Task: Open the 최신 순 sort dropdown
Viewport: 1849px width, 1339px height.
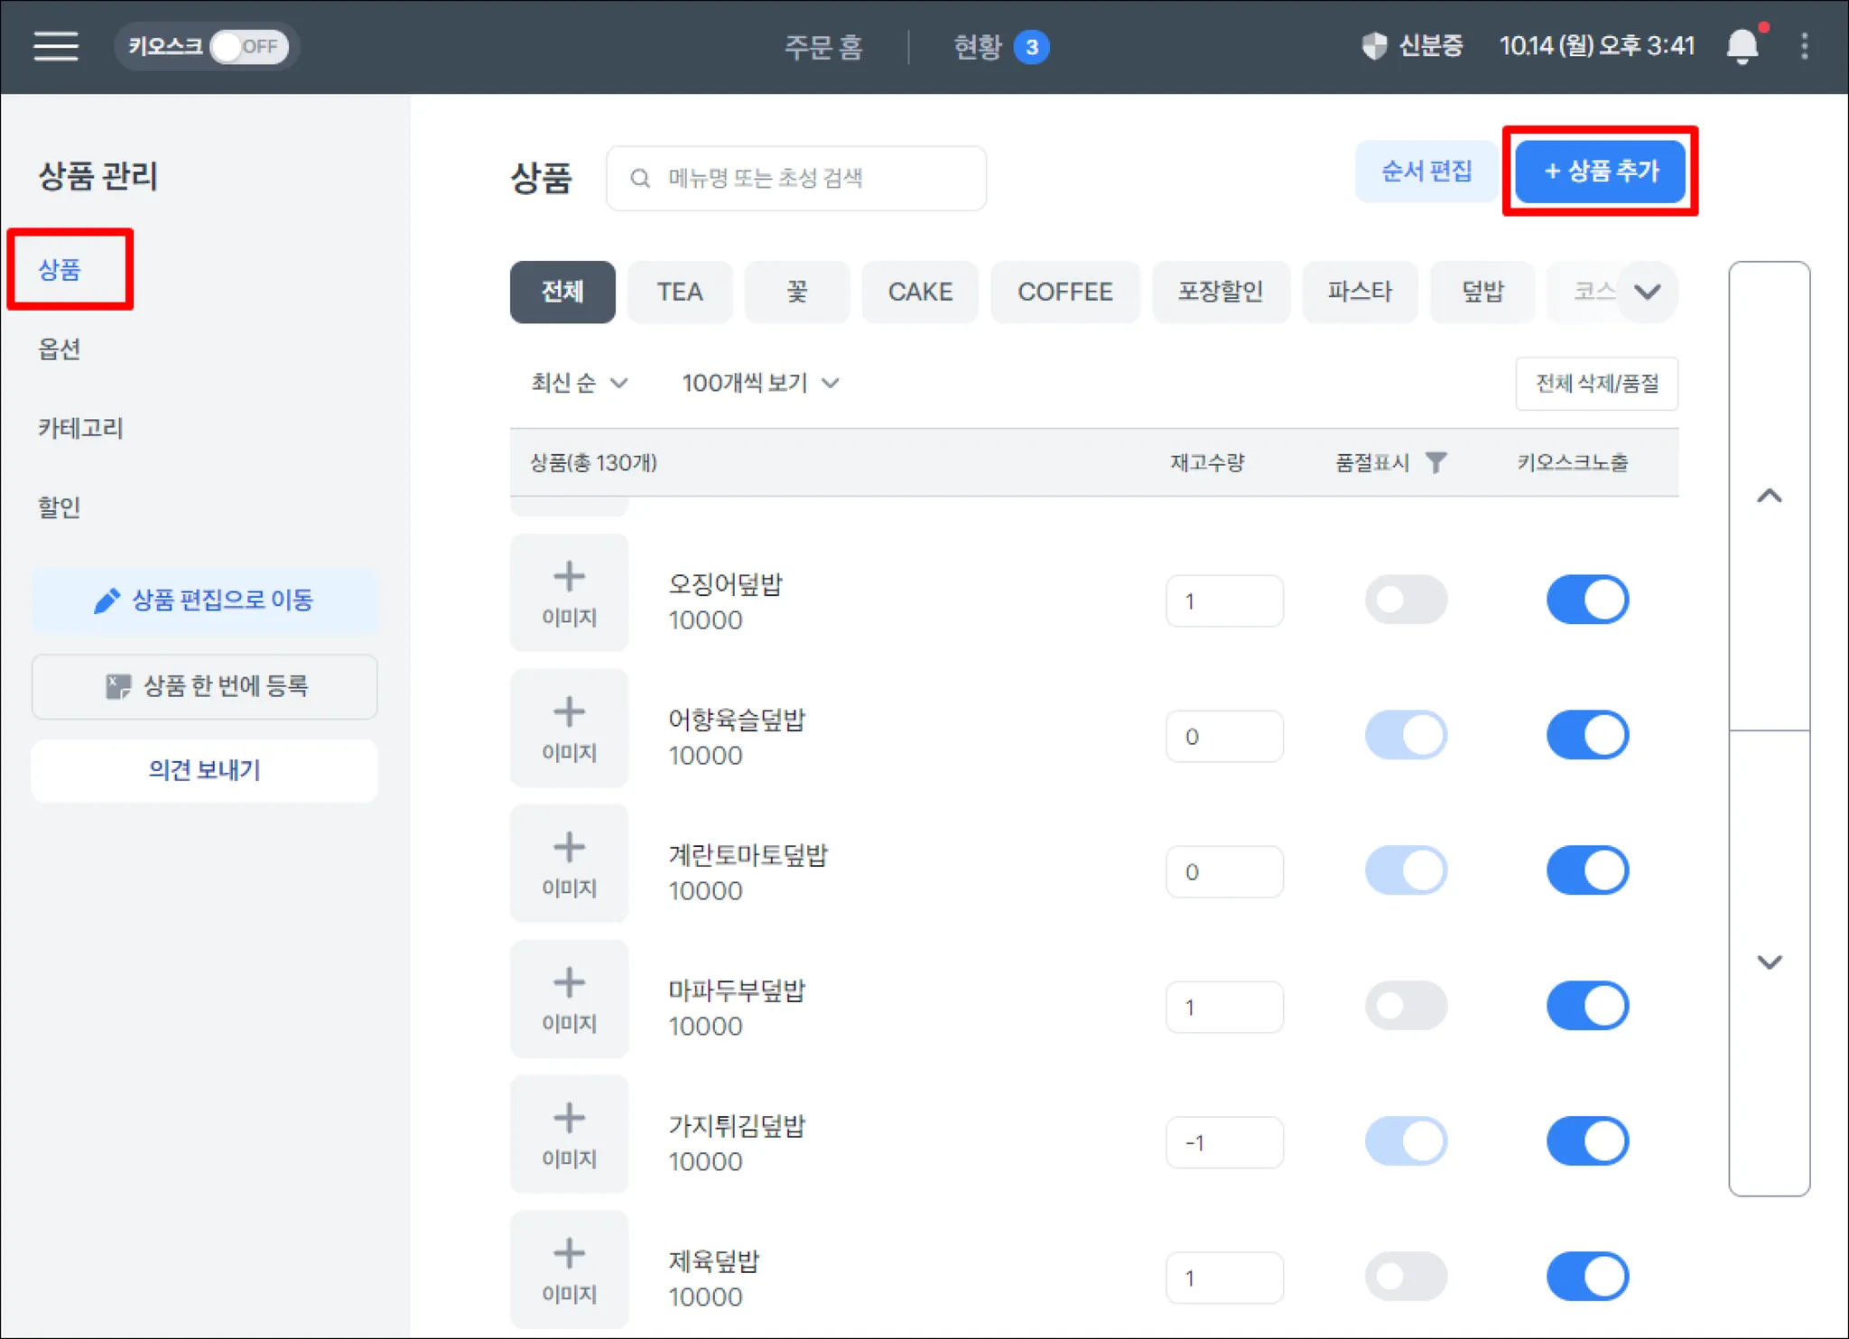Action: [x=579, y=383]
